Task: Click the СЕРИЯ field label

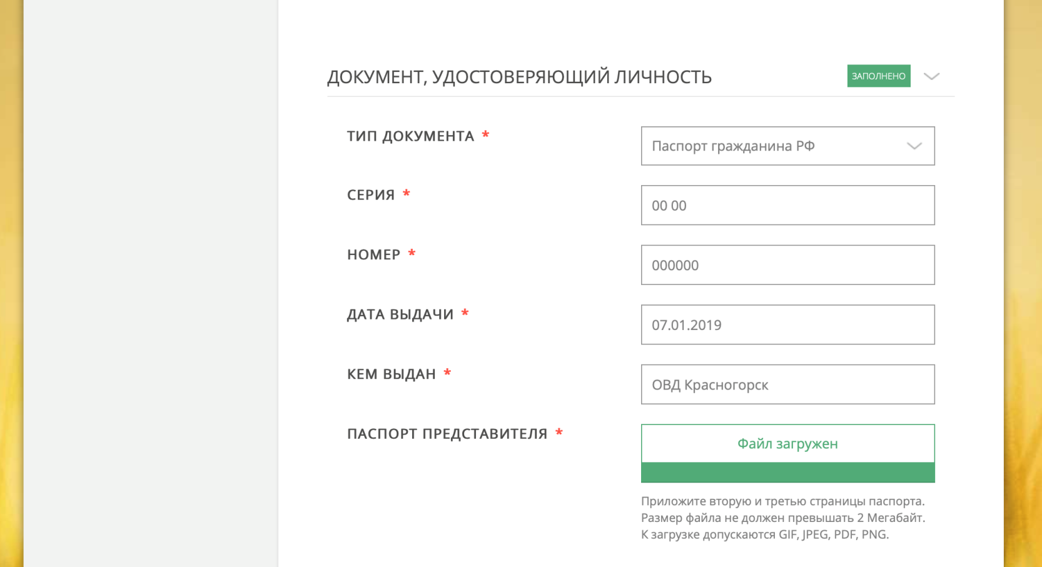Action: click(371, 195)
